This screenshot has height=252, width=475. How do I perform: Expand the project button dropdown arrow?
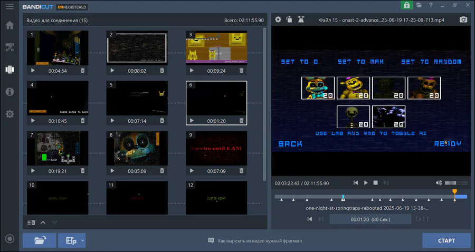83,241
